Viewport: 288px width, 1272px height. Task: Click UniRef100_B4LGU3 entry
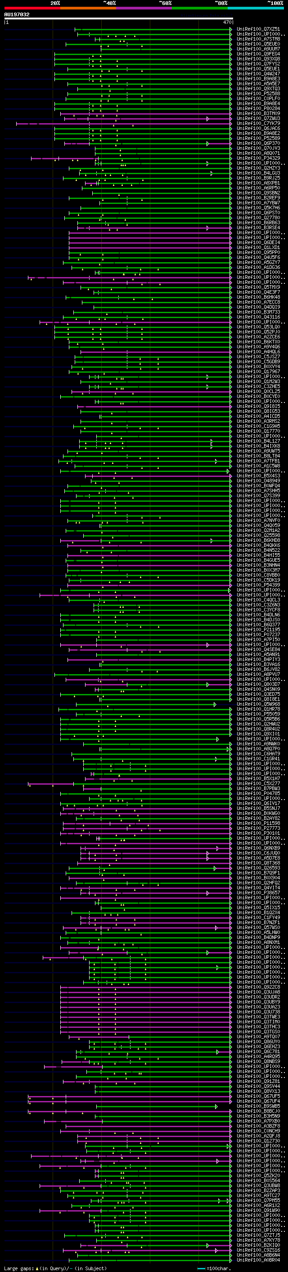[258, 173]
